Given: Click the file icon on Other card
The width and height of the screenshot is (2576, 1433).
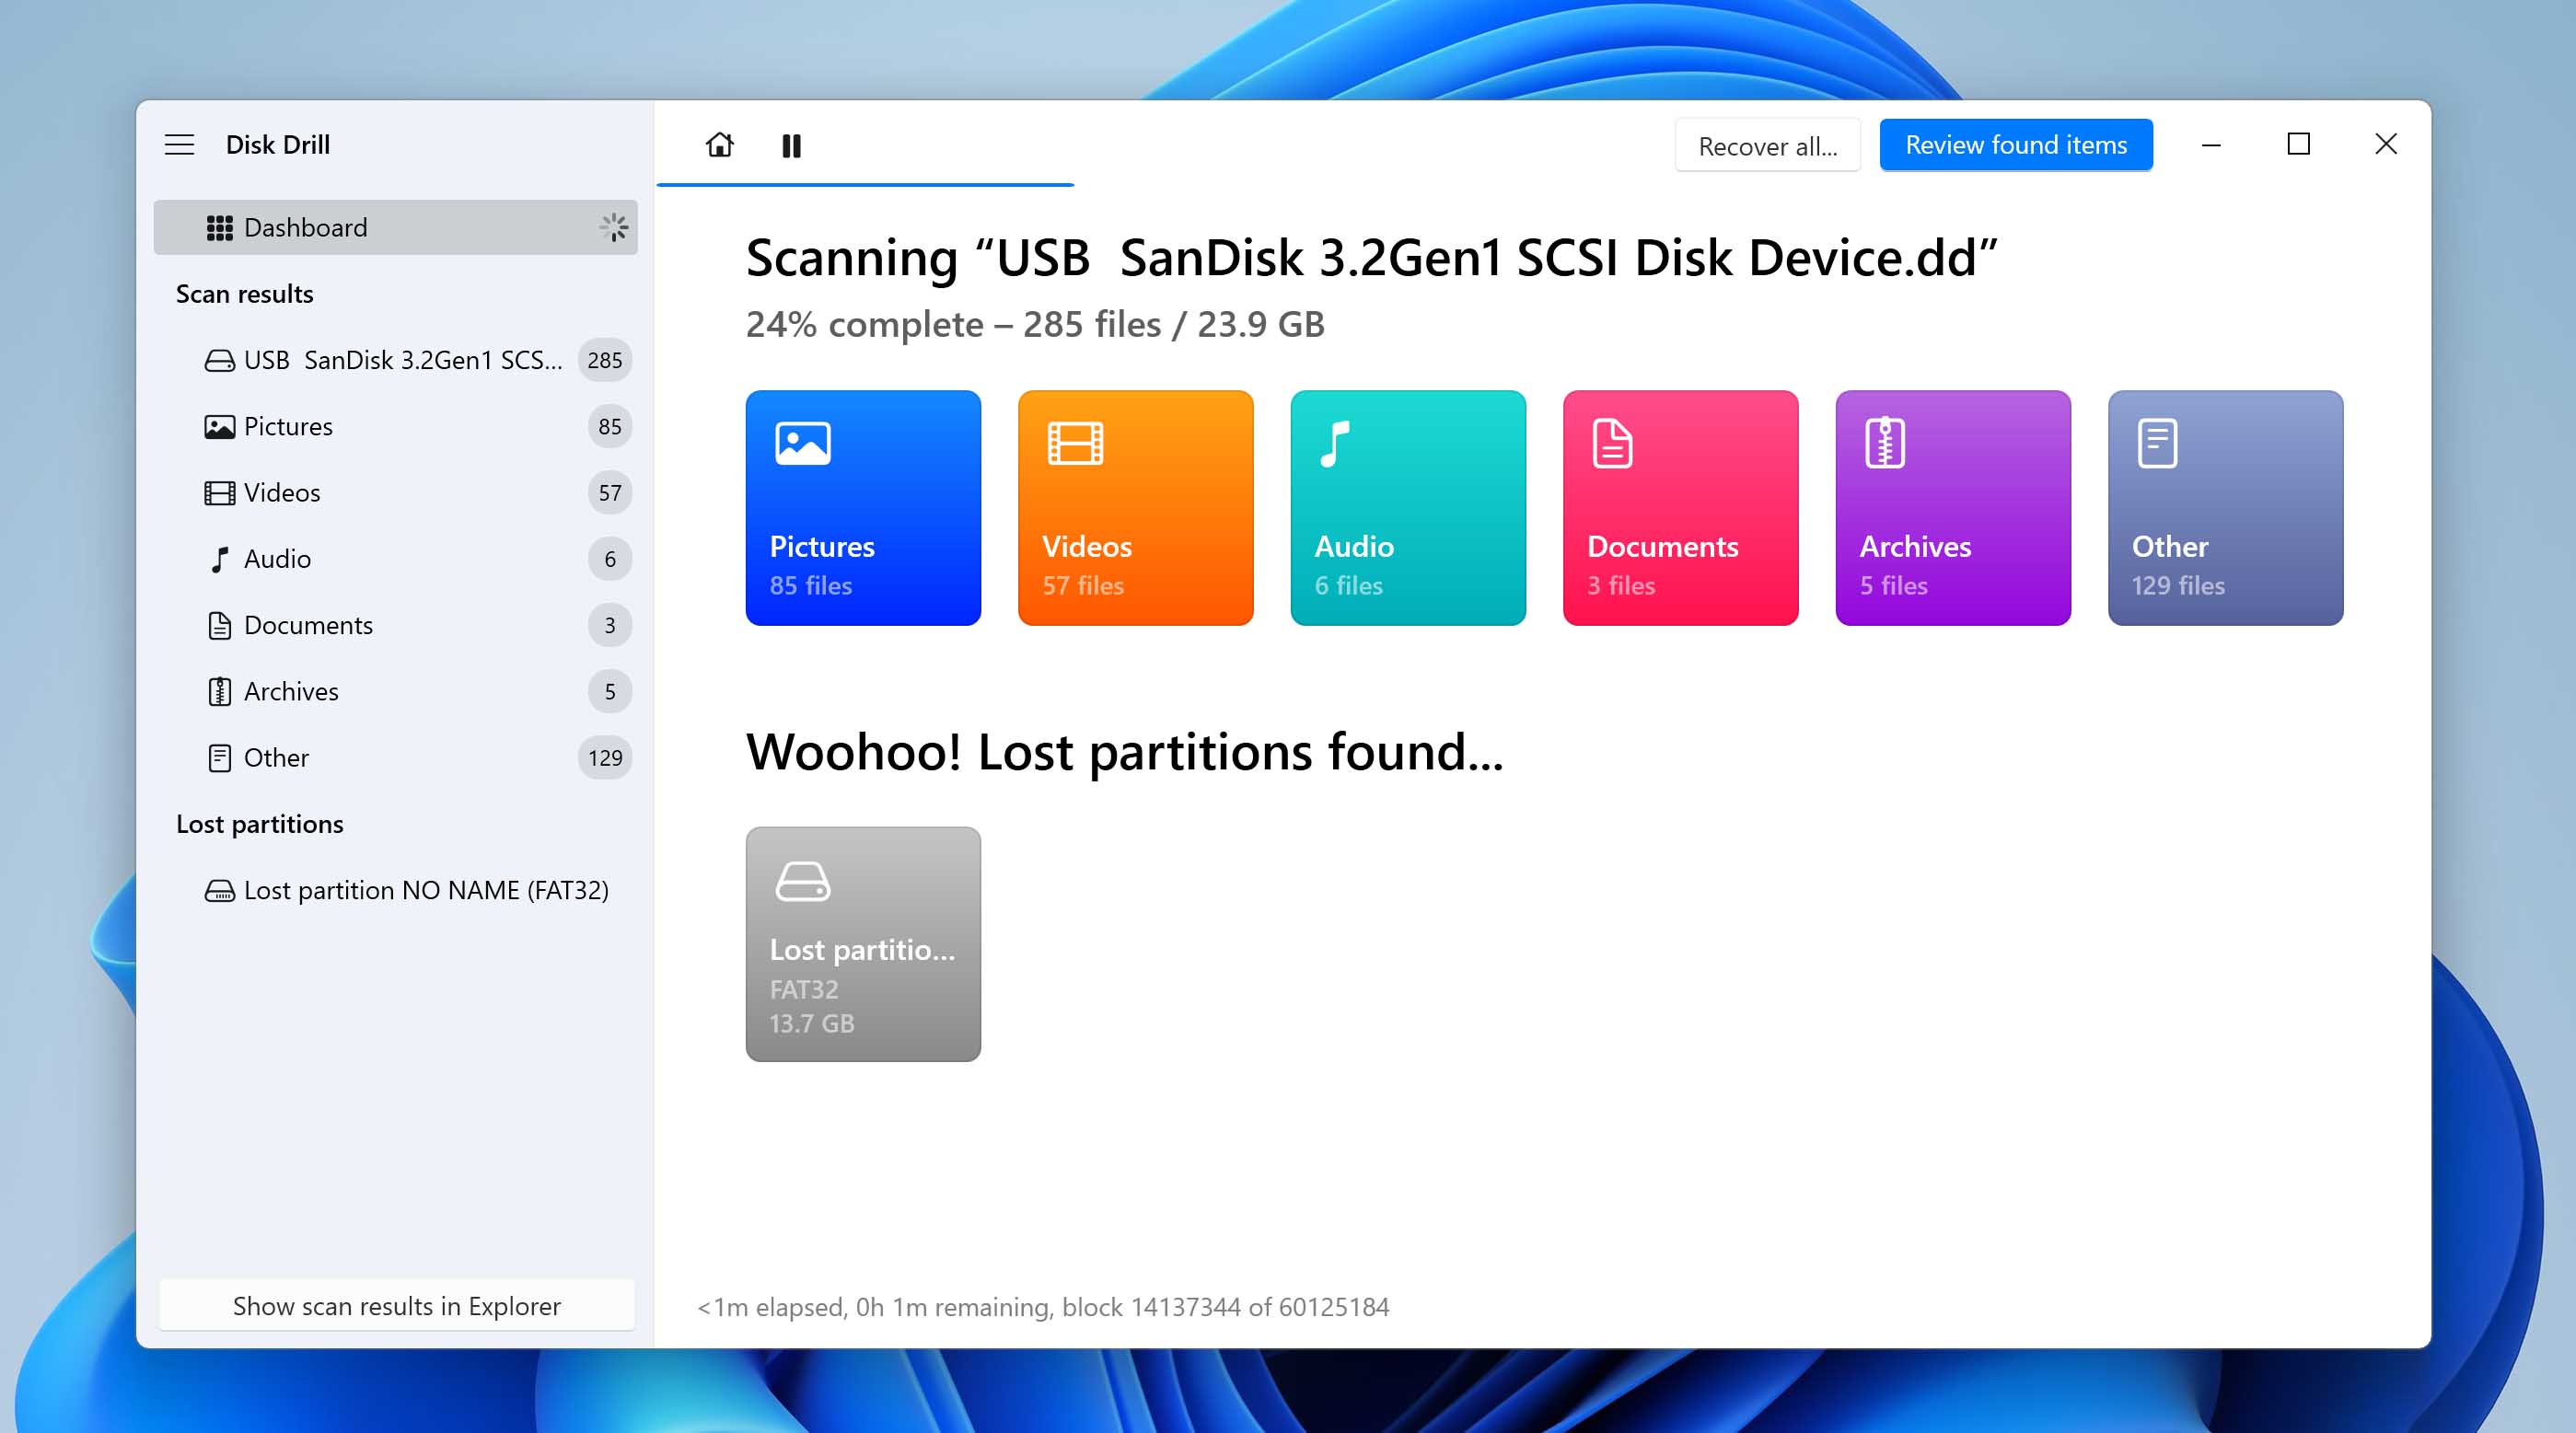Looking at the screenshot, I should pyautogui.click(x=2157, y=443).
